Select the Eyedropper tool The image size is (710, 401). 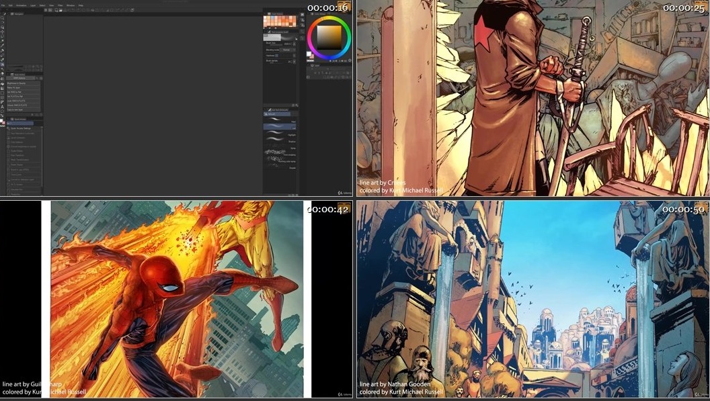point(2,45)
